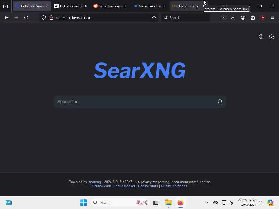Open SearXNG about info icon

tap(261, 37)
